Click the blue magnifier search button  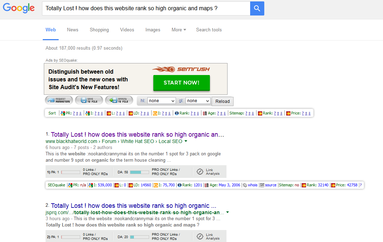257,8
